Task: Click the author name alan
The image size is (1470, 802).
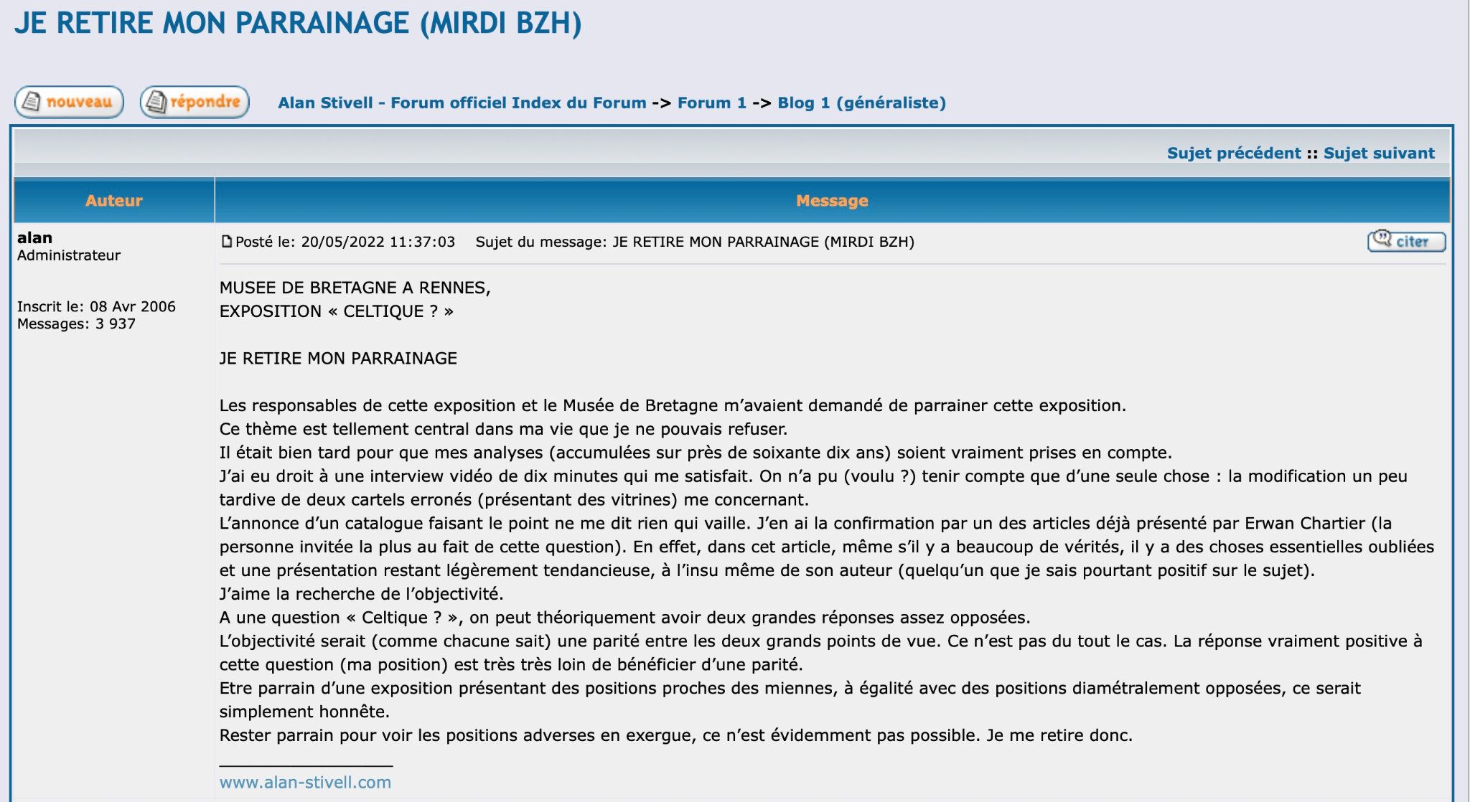Action: [34, 237]
